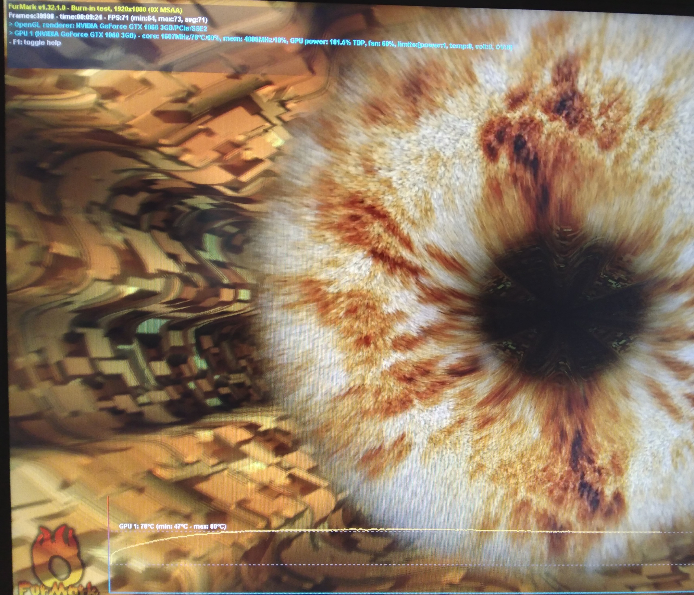The height and width of the screenshot is (595, 694).
Task: Click the time:00:09:24 elapsed readout
Action: (81, 17)
